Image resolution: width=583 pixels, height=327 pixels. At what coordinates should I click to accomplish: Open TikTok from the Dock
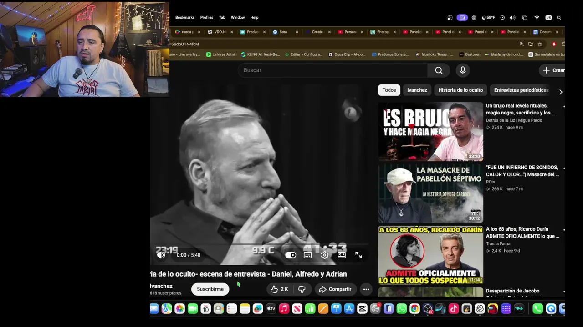tap(454, 309)
